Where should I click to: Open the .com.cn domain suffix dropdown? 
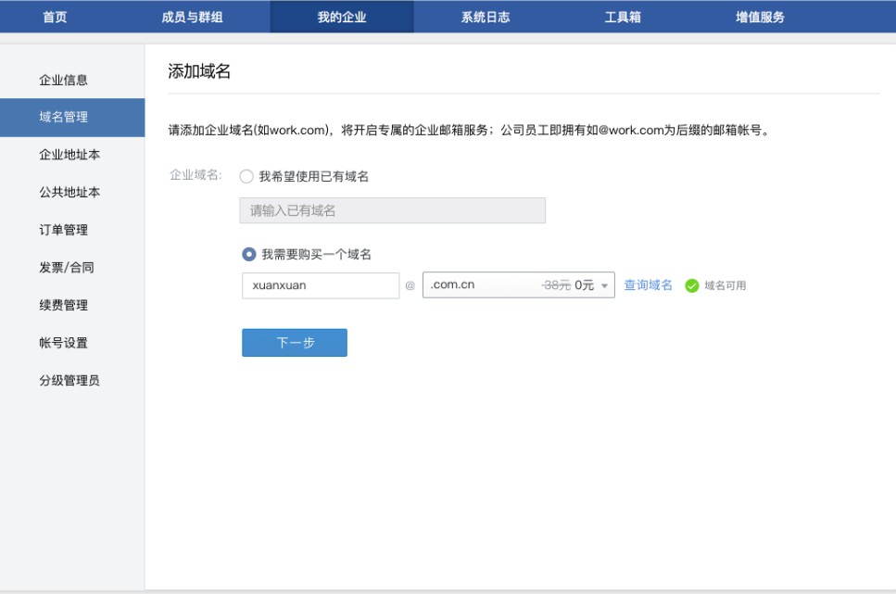click(518, 285)
